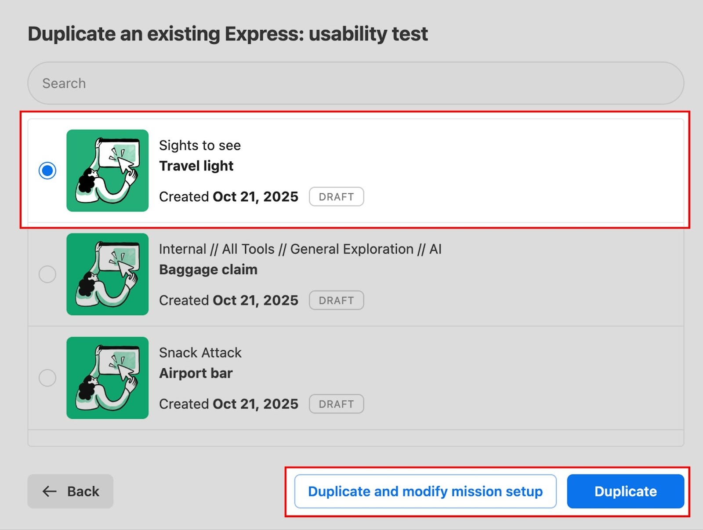
Task: Click the Baggage claim mission name
Action: [x=208, y=270]
